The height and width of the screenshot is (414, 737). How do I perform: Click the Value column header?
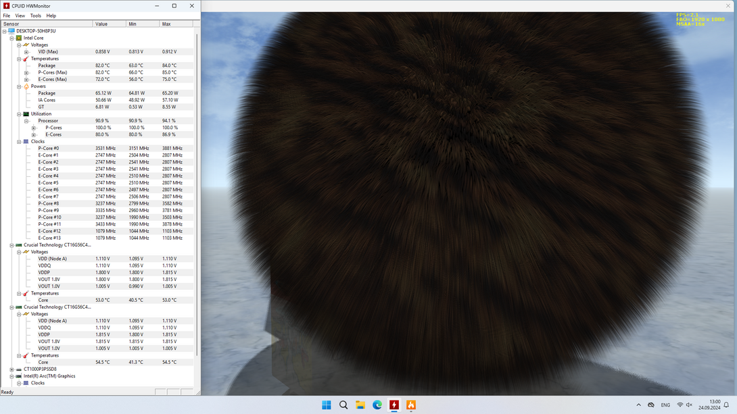(x=101, y=24)
